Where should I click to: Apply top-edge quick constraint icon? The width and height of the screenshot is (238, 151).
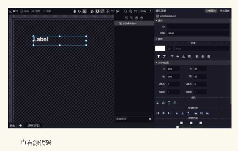(x=177, y=113)
